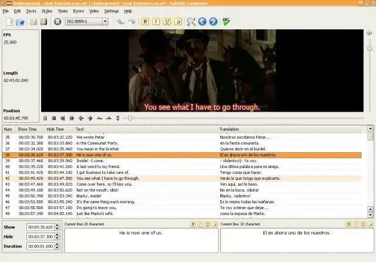Click the Redo arrow icon
The width and height of the screenshot is (376, 262).
pyautogui.click(x=132, y=22)
